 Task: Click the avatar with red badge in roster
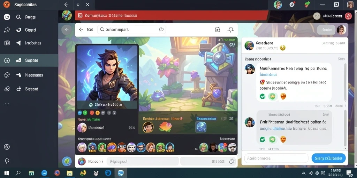pyautogui.click(x=223, y=147)
